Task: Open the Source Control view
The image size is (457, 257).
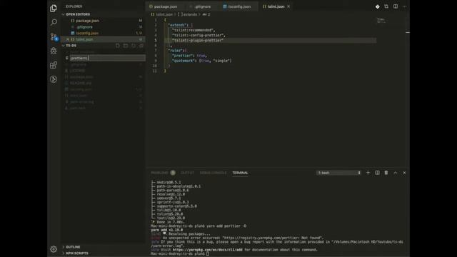Action: pos(54,36)
